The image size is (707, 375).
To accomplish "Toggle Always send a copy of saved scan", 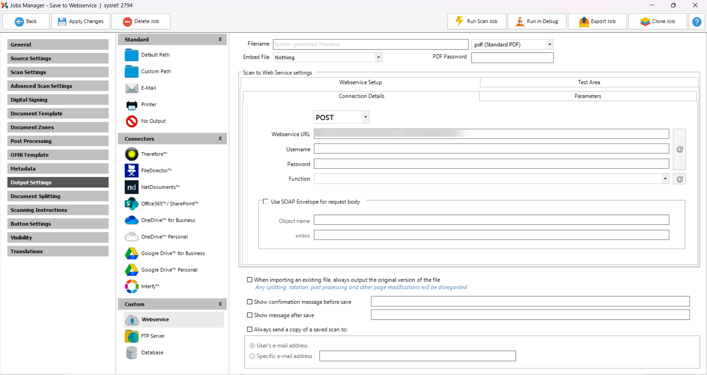I will tap(250, 329).
